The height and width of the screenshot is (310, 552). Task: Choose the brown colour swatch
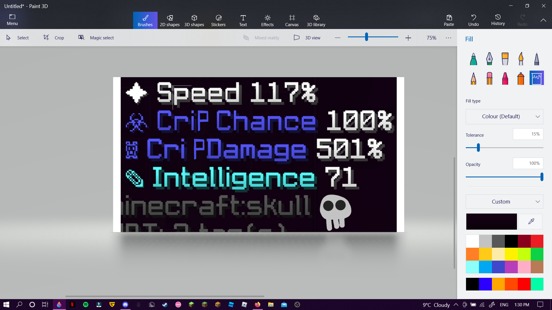click(537, 267)
